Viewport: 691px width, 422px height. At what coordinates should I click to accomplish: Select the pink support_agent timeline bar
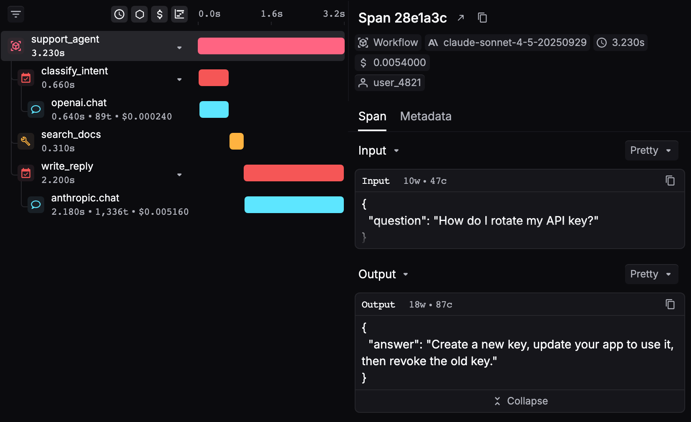click(271, 46)
